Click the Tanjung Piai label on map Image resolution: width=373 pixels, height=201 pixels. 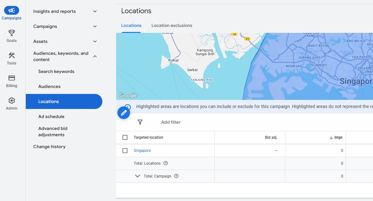[x=202, y=80]
